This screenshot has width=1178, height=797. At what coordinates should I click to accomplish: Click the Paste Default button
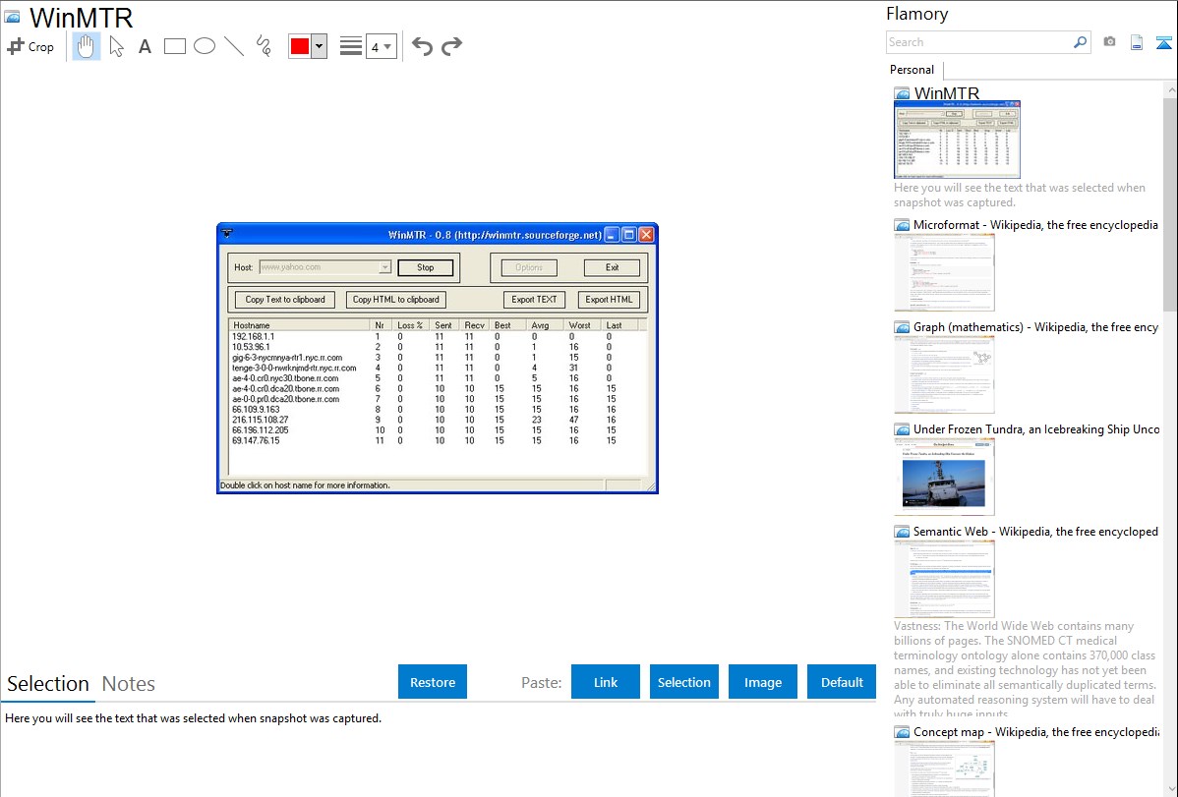click(x=842, y=682)
